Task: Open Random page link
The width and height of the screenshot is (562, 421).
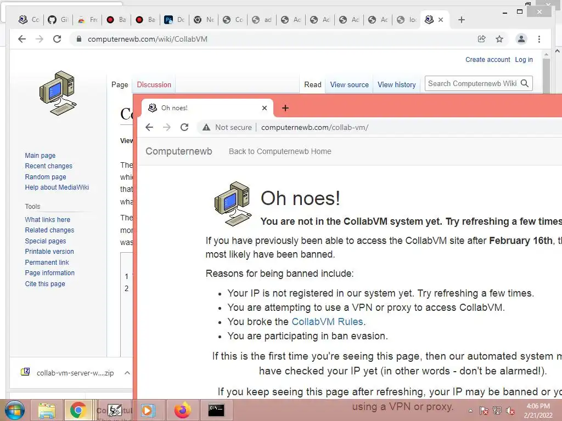Action: click(x=46, y=177)
